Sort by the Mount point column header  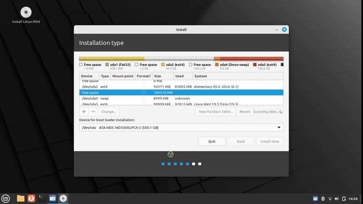tap(123, 76)
